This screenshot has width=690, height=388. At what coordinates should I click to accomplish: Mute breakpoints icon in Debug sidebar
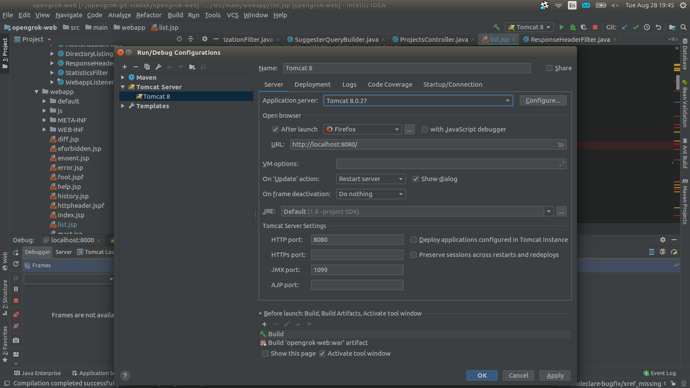[16, 326]
